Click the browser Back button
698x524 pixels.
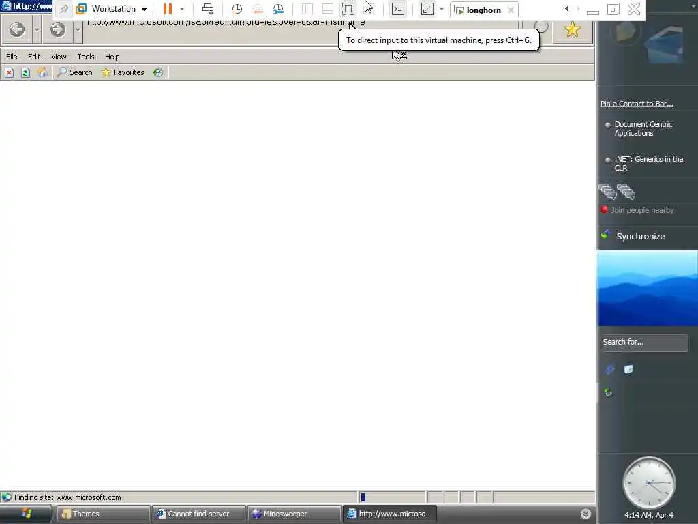pos(17,30)
